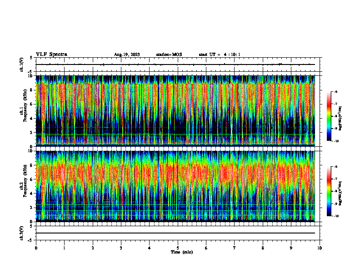Click time axis tick label "6"

[x=206, y=248]
